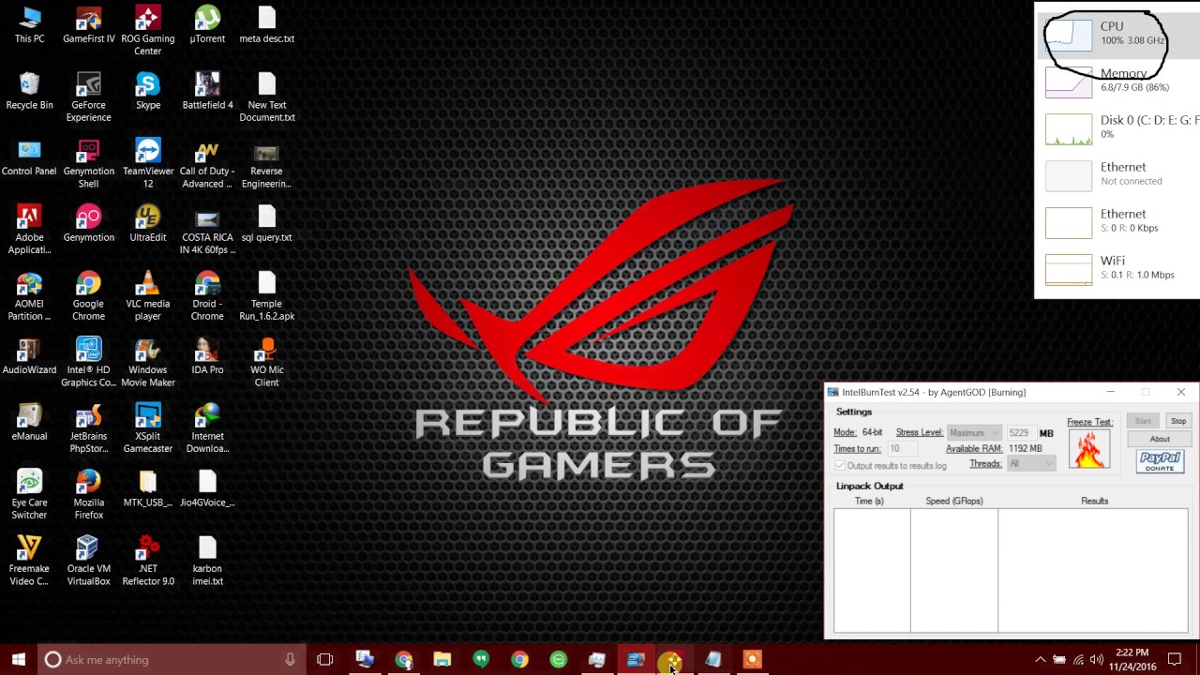
Task: Open the Threads dropdown
Action: point(1031,464)
